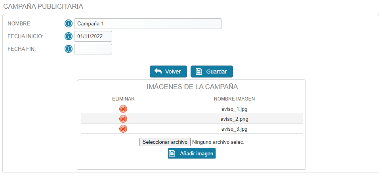Click the Añadir imagen button

192,153
